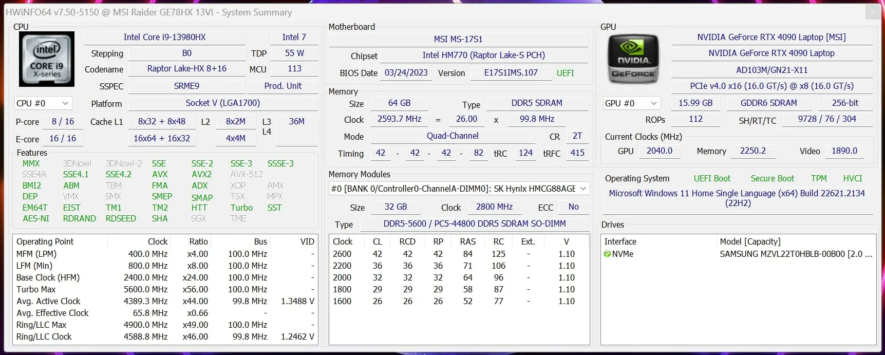Click the Microsoft Windows 11 Home OS text

point(737,198)
